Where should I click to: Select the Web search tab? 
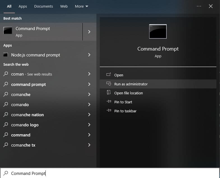64,6
